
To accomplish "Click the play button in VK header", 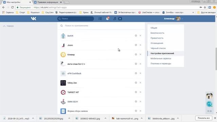I will click(x=120, y=19).
